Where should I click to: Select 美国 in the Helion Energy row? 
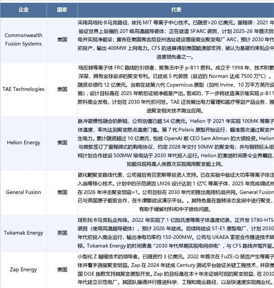[x=62, y=143]
